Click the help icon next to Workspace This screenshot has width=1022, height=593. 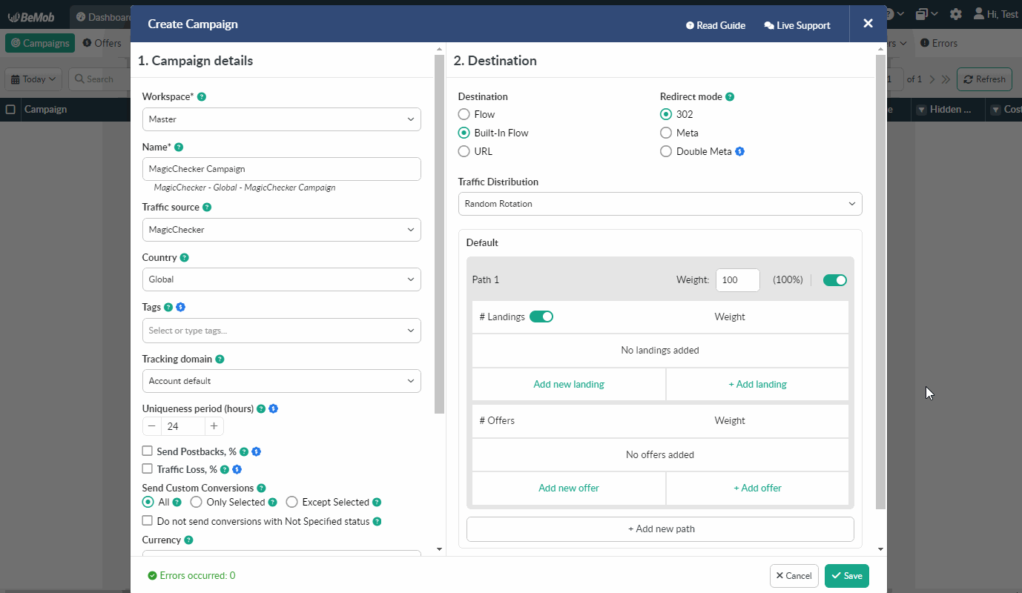tap(202, 97)
